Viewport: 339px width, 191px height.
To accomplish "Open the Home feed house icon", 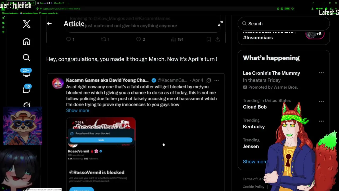I will point(26,42).
